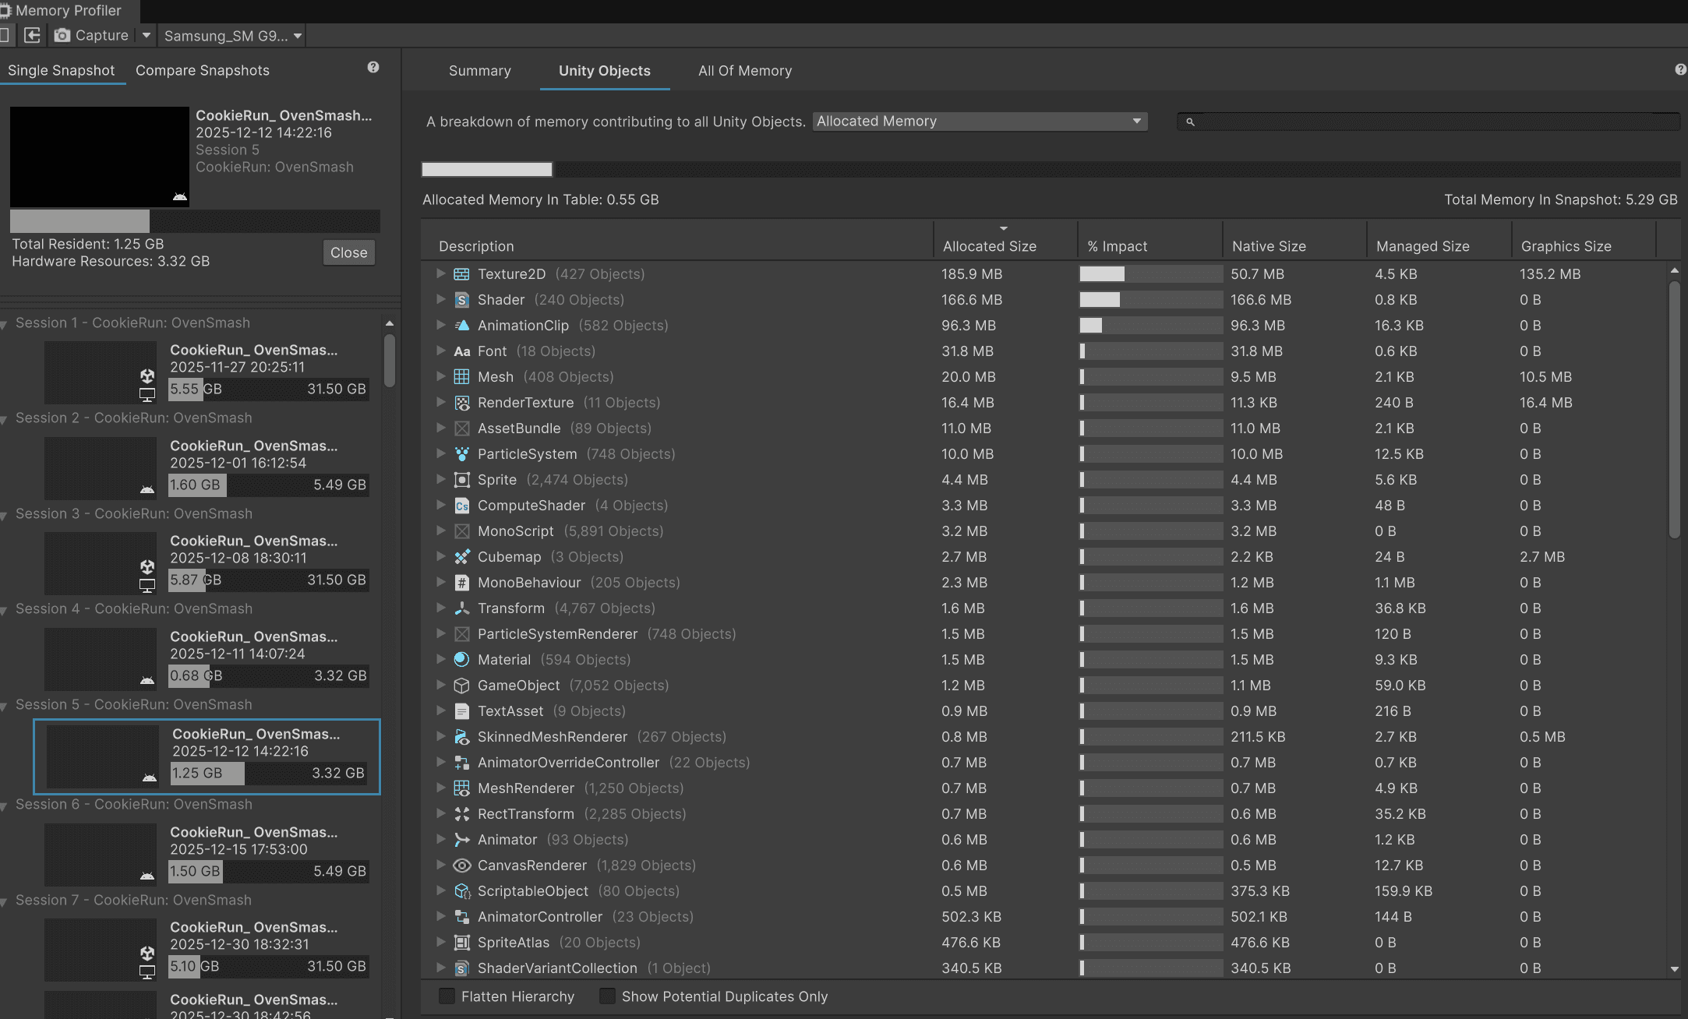Image resolution: width=1688 pixels, height=1019 pixels.
Task: Click the camera Capture icon
Action: [x=62, y=35]
